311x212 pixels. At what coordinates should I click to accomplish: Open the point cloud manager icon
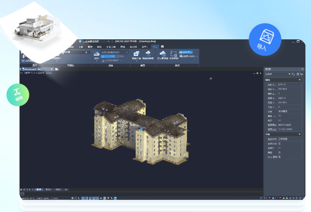[162, 55]
